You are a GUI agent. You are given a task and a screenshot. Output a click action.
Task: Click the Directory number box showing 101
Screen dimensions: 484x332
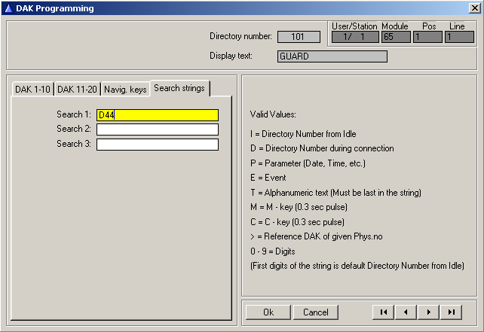pos(299,37)
